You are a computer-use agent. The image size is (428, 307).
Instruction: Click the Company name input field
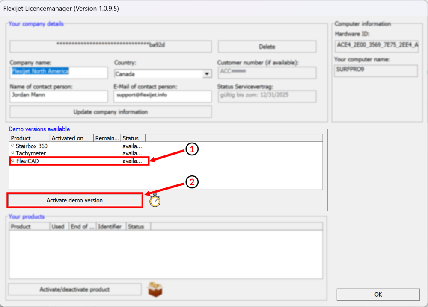pos(59,73)
